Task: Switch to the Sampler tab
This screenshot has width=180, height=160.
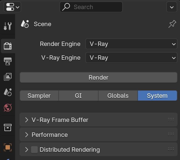Action: 39,96
